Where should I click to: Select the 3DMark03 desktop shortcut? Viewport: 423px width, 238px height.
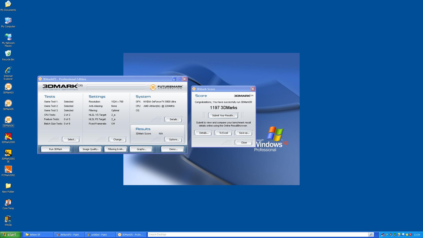click(8, 89)
